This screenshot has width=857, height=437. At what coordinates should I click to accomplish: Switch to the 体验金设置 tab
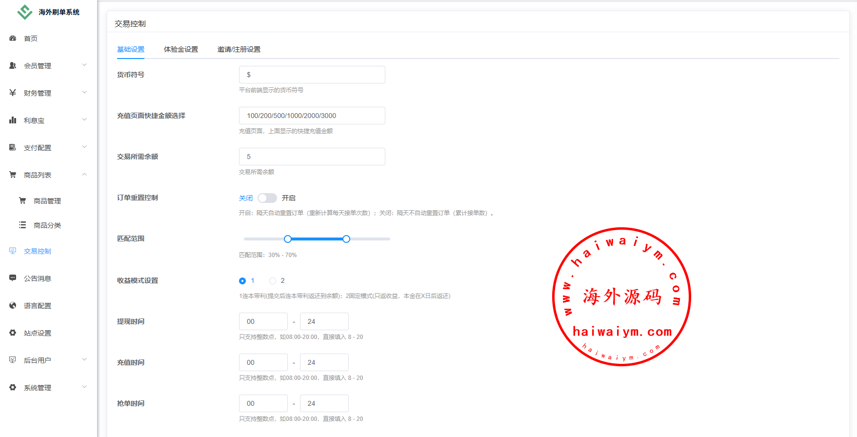tap(181, 49)
